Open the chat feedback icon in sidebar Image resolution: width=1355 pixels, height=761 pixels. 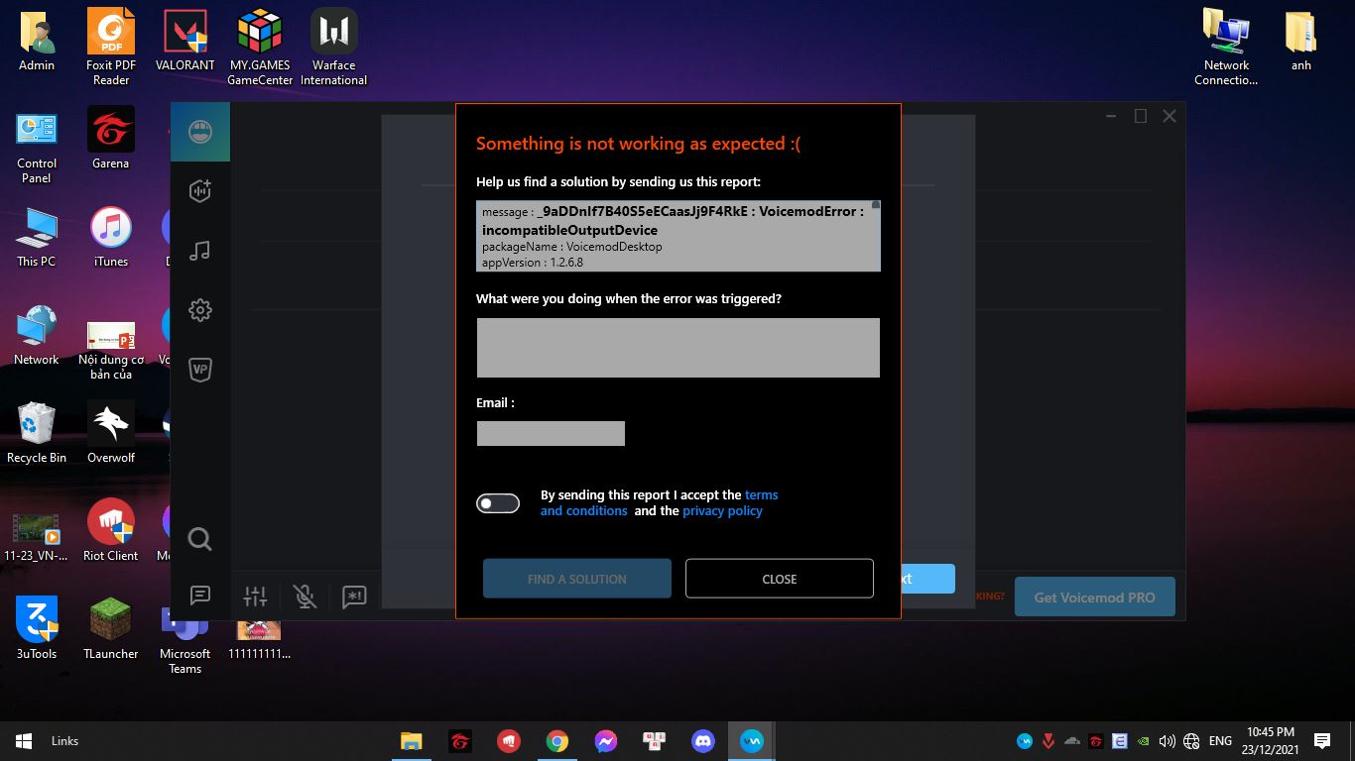coord(200,595)
